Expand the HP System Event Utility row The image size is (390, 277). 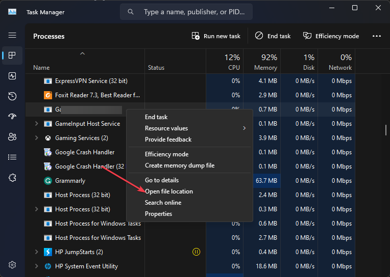(x=37, y=266)
